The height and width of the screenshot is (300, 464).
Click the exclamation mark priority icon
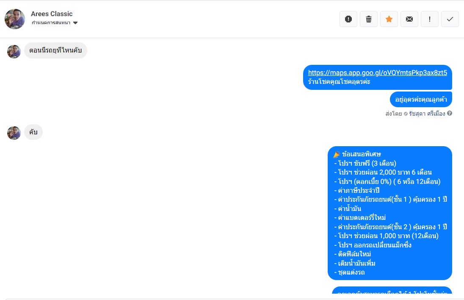pyautogui.click(x=430, y=19)
